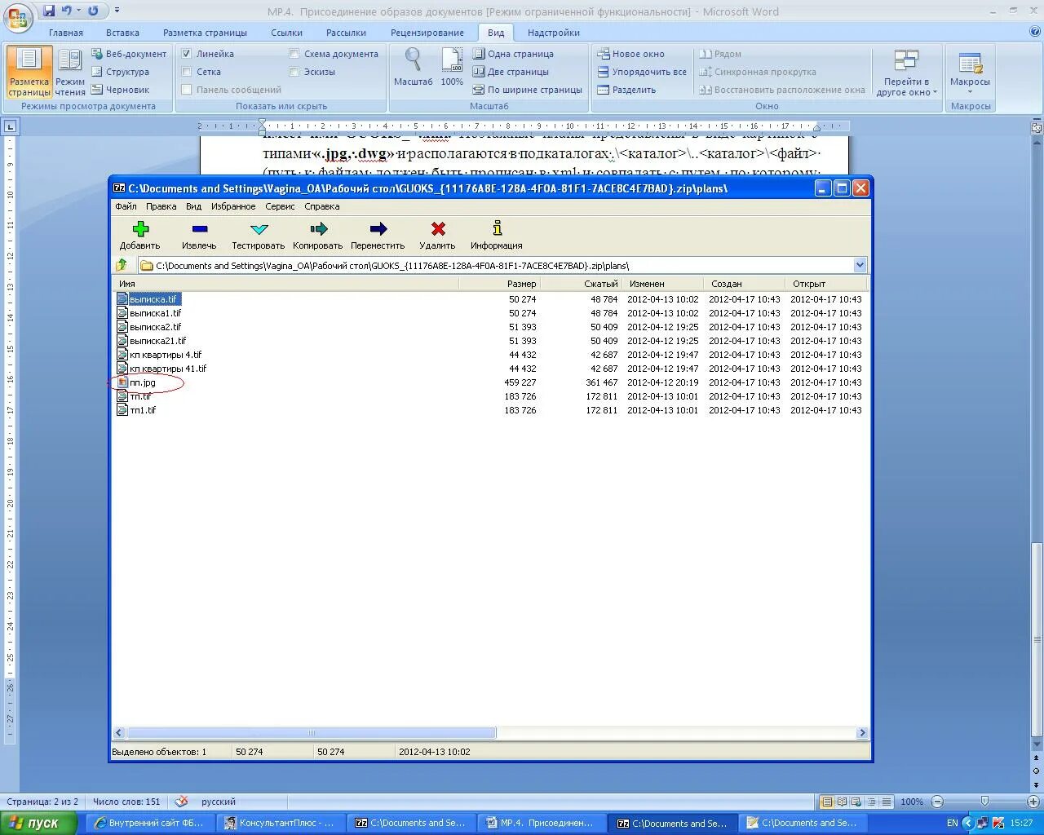Switch to the Вставка ribbon tab

pos(122,33)
